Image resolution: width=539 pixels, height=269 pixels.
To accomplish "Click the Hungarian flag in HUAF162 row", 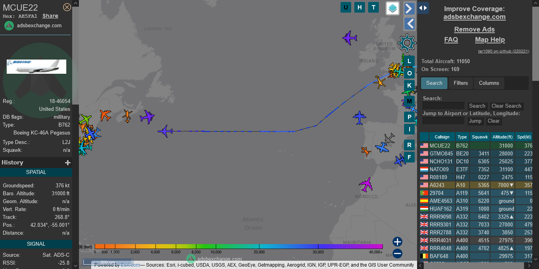I will point(424,209).
